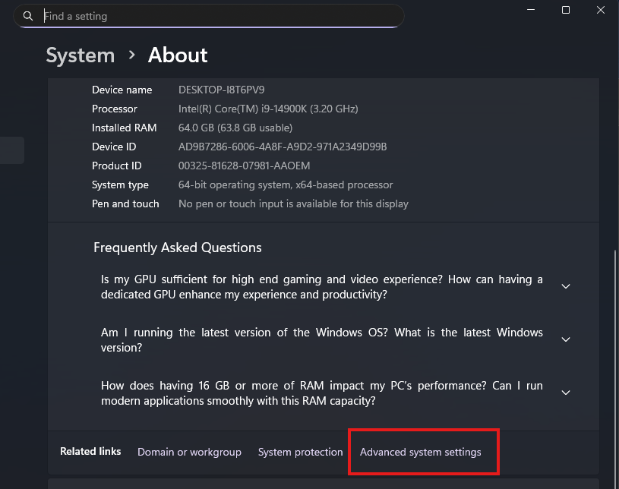Expand the GPU gaming question chevron

coord(566,286)
